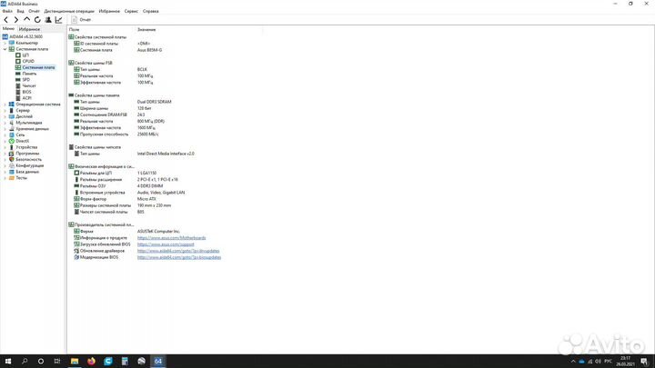Expand the Операционная система tree node
The width and height of the screenshot is (655, 368).
click(6, 104)
